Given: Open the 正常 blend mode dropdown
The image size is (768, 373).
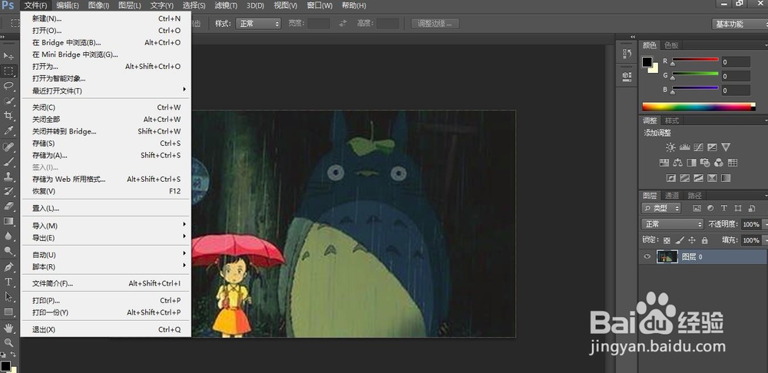Looking at the screenshot, I should tap(673, 224).
